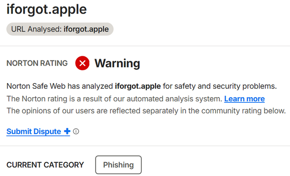
Task: Click the Warning rating text
Action: [x=117, y=63]
